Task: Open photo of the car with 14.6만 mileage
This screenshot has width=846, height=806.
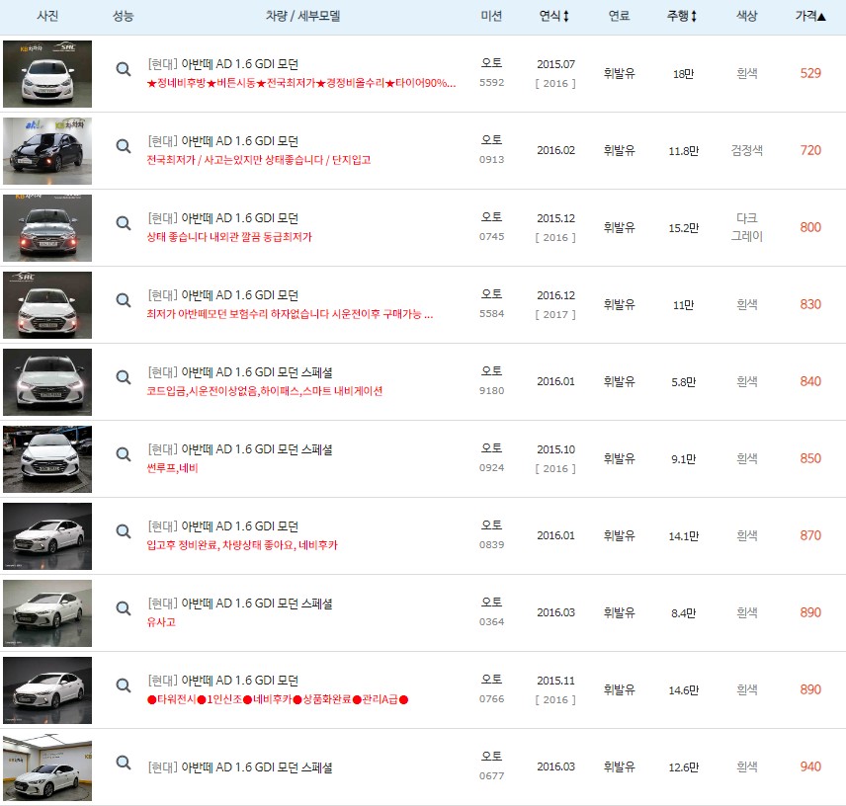Action: point(47,690)
